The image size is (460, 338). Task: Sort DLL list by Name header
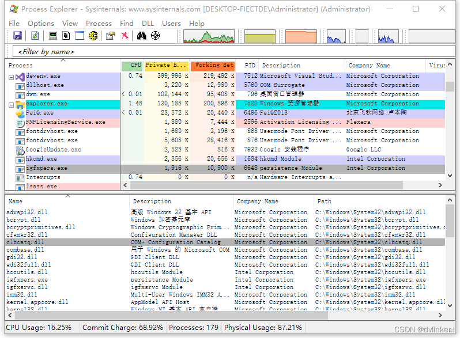[x=67, y=202]
